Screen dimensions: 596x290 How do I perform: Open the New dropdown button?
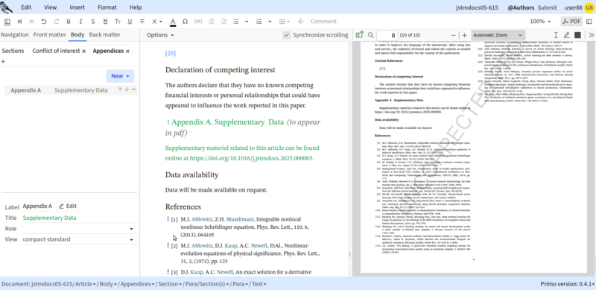tap(120, 76)
